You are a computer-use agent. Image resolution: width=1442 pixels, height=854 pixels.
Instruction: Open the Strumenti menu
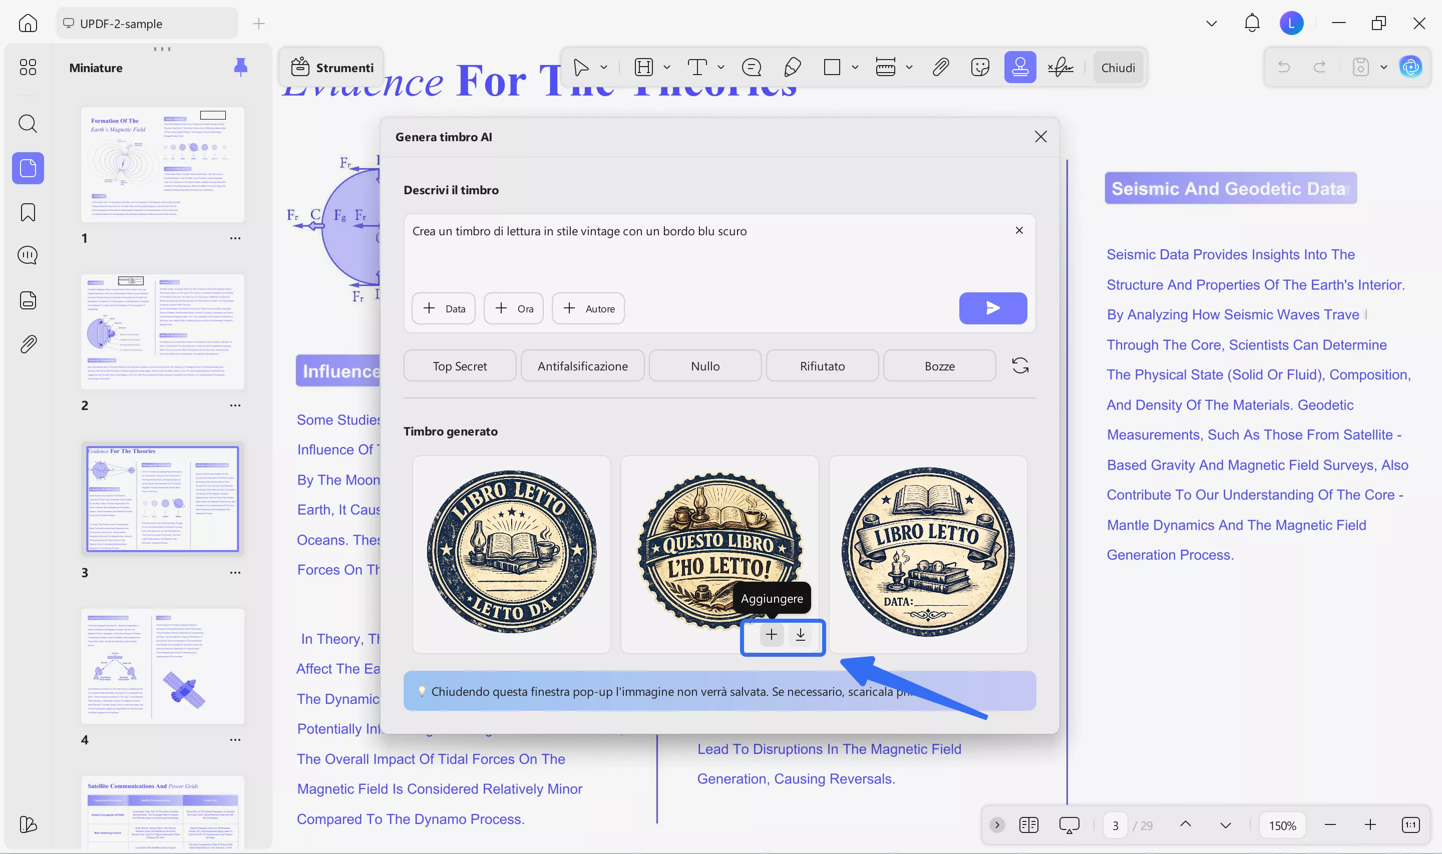pyautogui.click(x=332, y=67)
